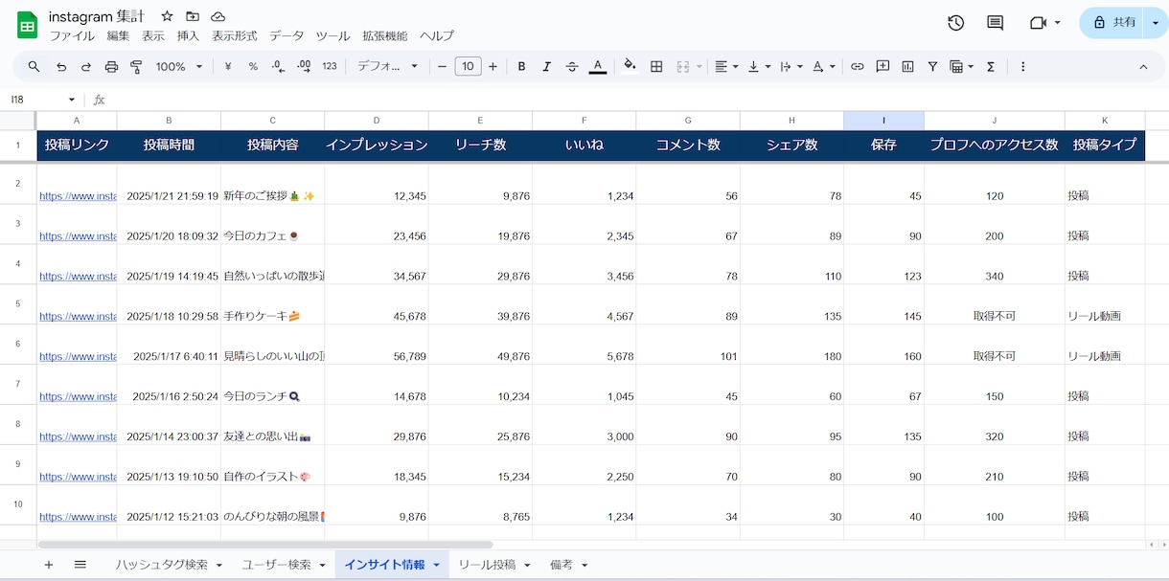Screen dimensions: 1169x581
Task: Switch to リール投稿 sheet tab
Action: coord(487,565)
